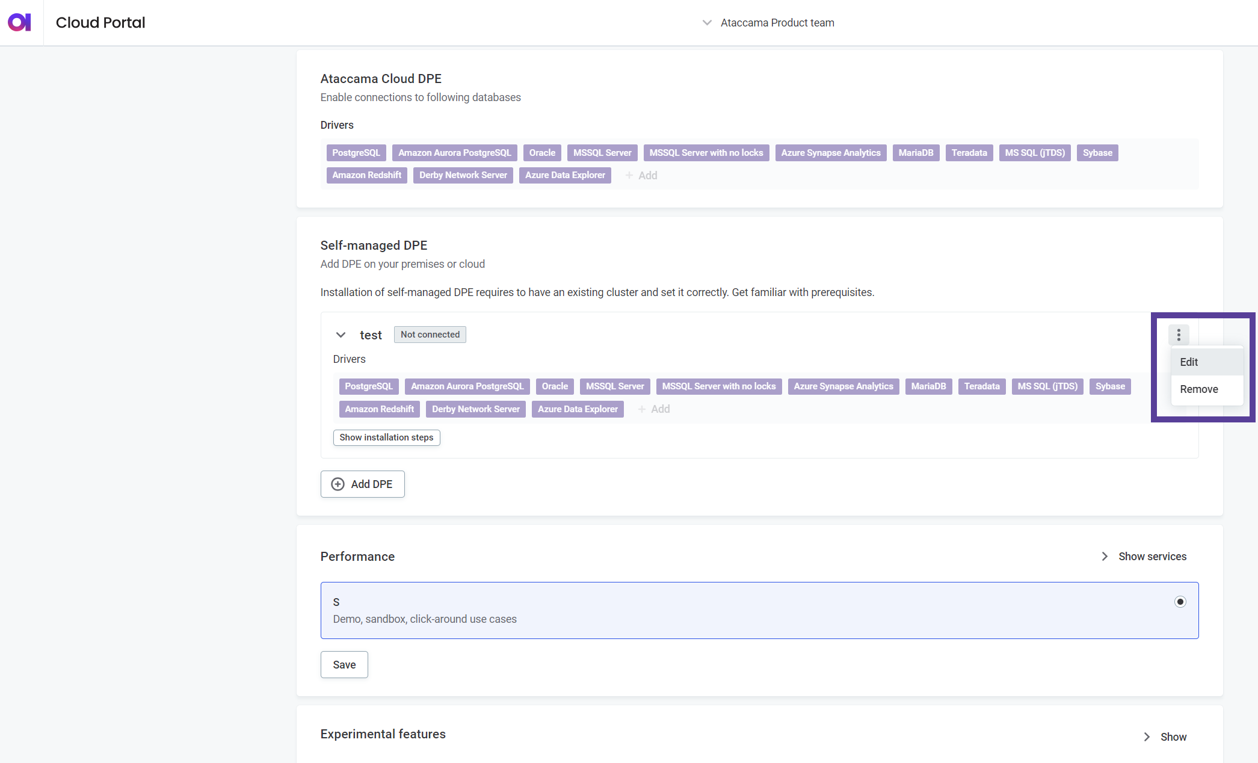Click the Oracle driver tag in the test DPE
Image resolution: width=1258 pixels, height=763 pixels.
tap(554, 386)
